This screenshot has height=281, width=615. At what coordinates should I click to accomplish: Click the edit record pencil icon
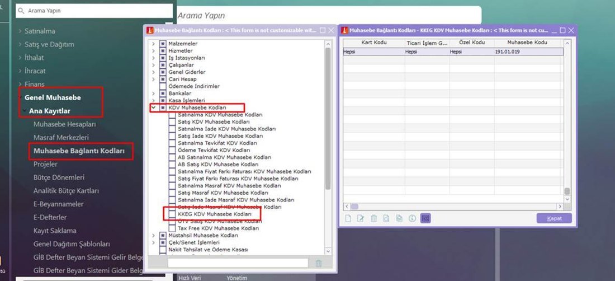pos(361,219)
